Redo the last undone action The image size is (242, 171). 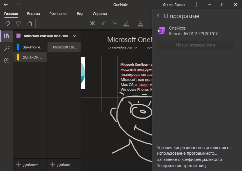[19, 24]
